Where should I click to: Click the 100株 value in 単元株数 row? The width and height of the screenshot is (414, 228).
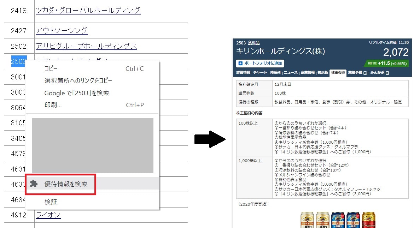coord(340,93)
